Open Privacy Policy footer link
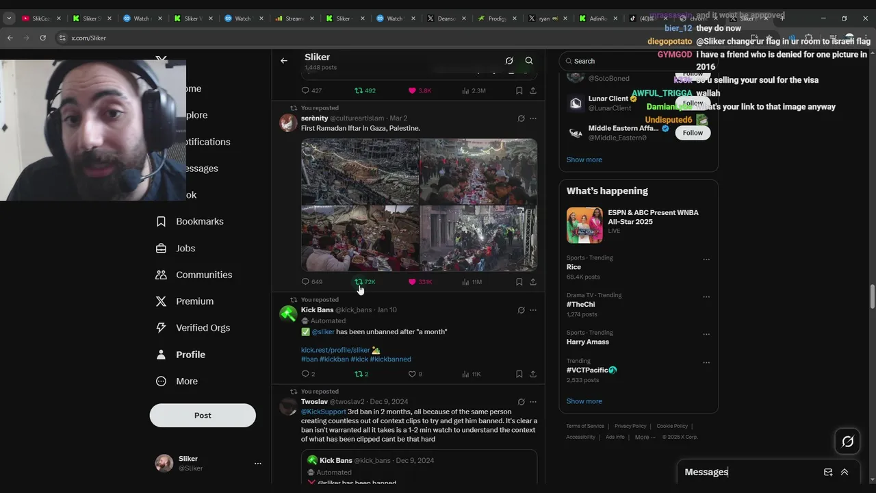The width and height of the screenshot is (876, 493). point(630,426)
